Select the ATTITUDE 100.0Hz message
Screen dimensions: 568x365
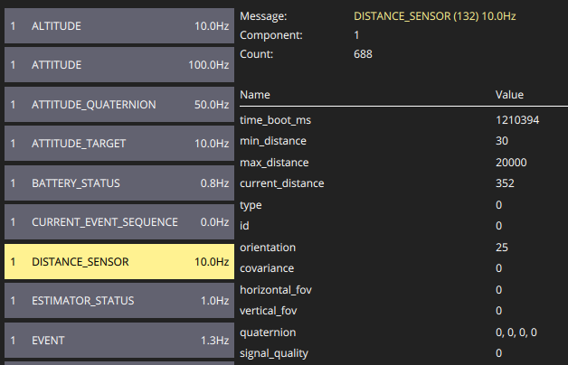click(119, 65)
